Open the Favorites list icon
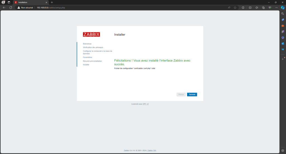 tap(257, 8)
